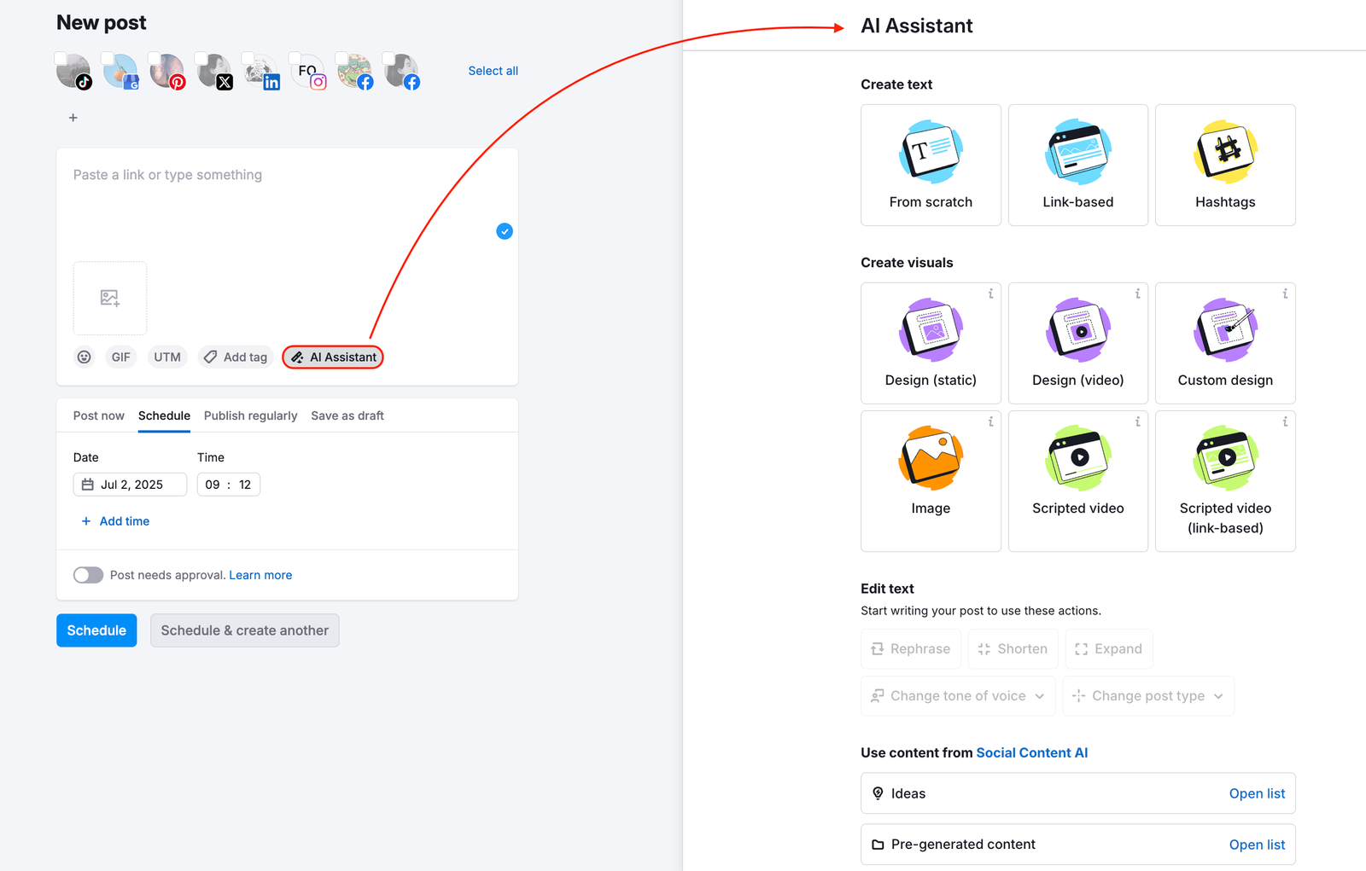The height and width of the screenshot is (871, 1366).
Task: Open the emoji picker
Action: [x=84, y=357]
